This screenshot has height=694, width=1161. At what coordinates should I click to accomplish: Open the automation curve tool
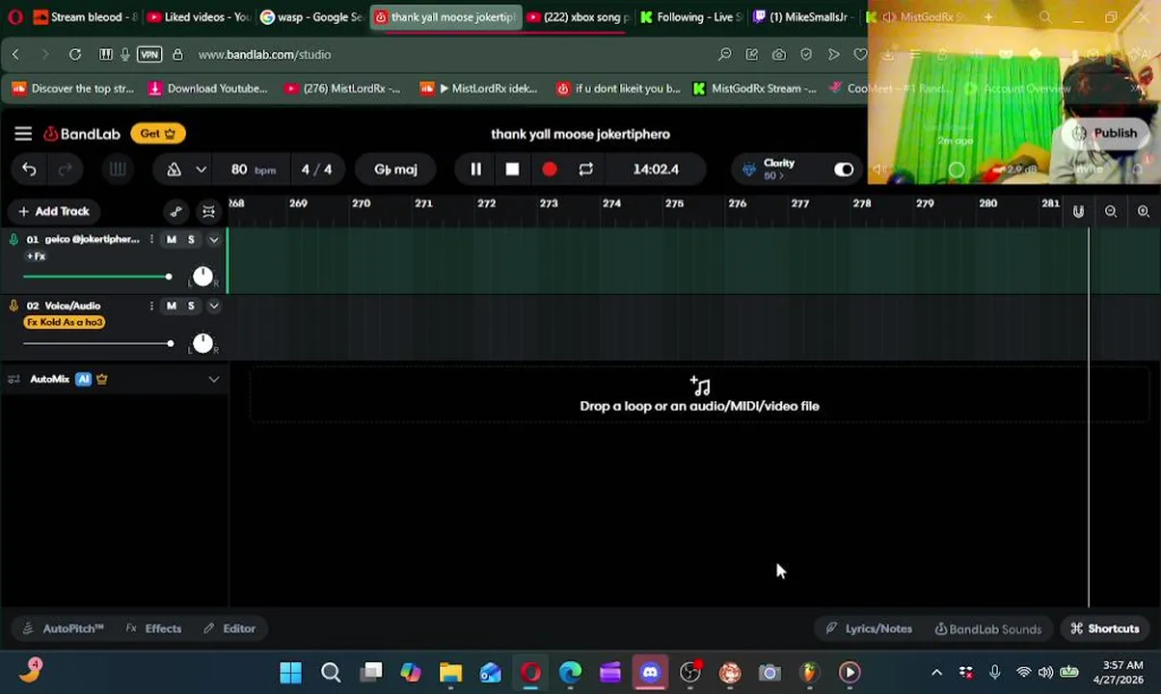point(175,212)
